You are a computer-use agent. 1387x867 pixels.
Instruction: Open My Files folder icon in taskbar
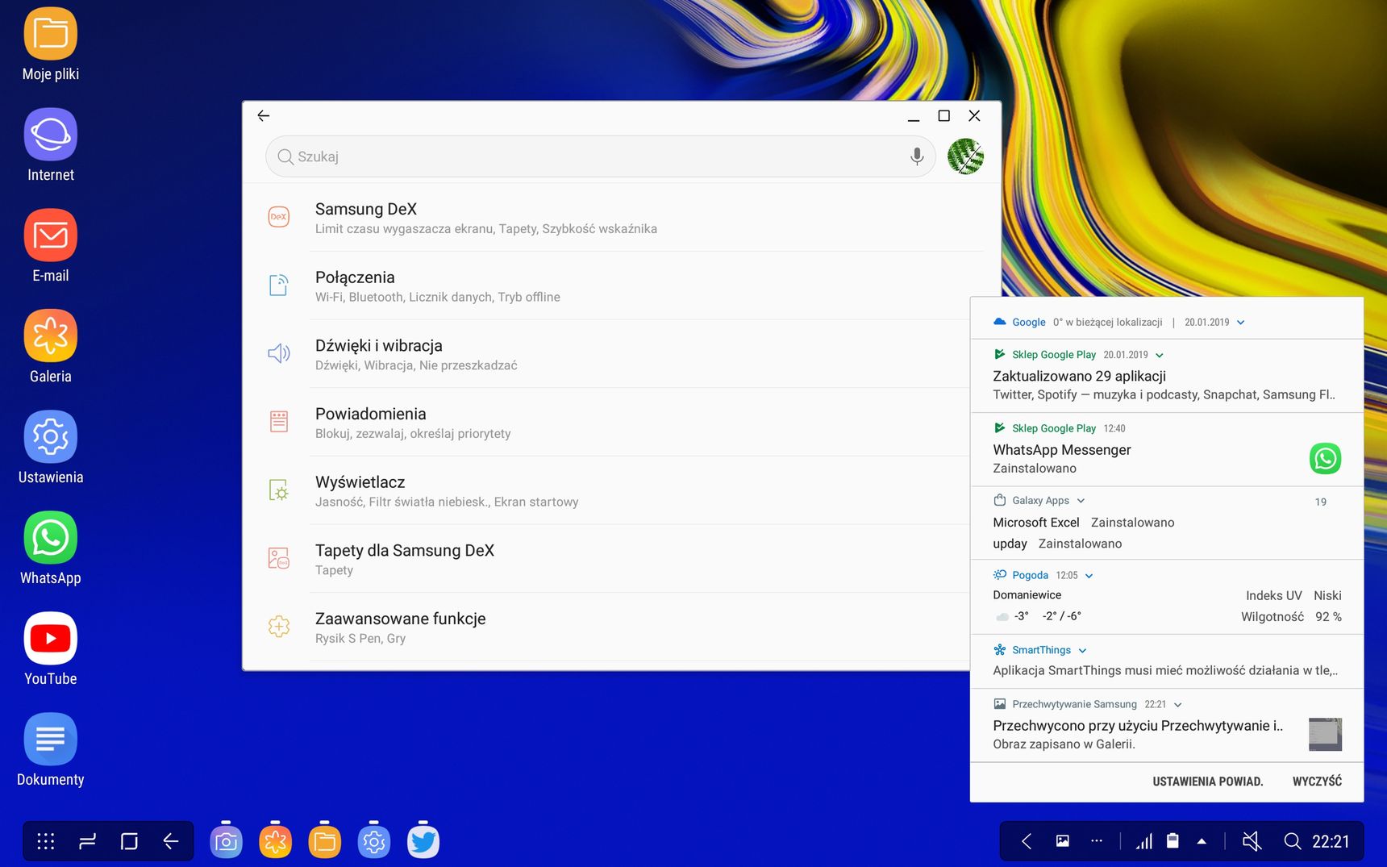point(325,841)
